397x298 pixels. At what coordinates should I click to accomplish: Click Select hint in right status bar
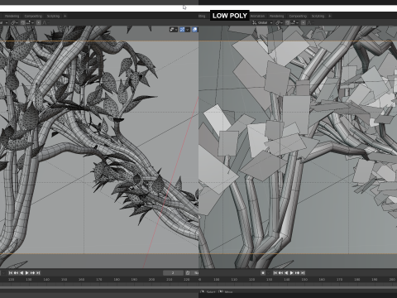[211, 292]
